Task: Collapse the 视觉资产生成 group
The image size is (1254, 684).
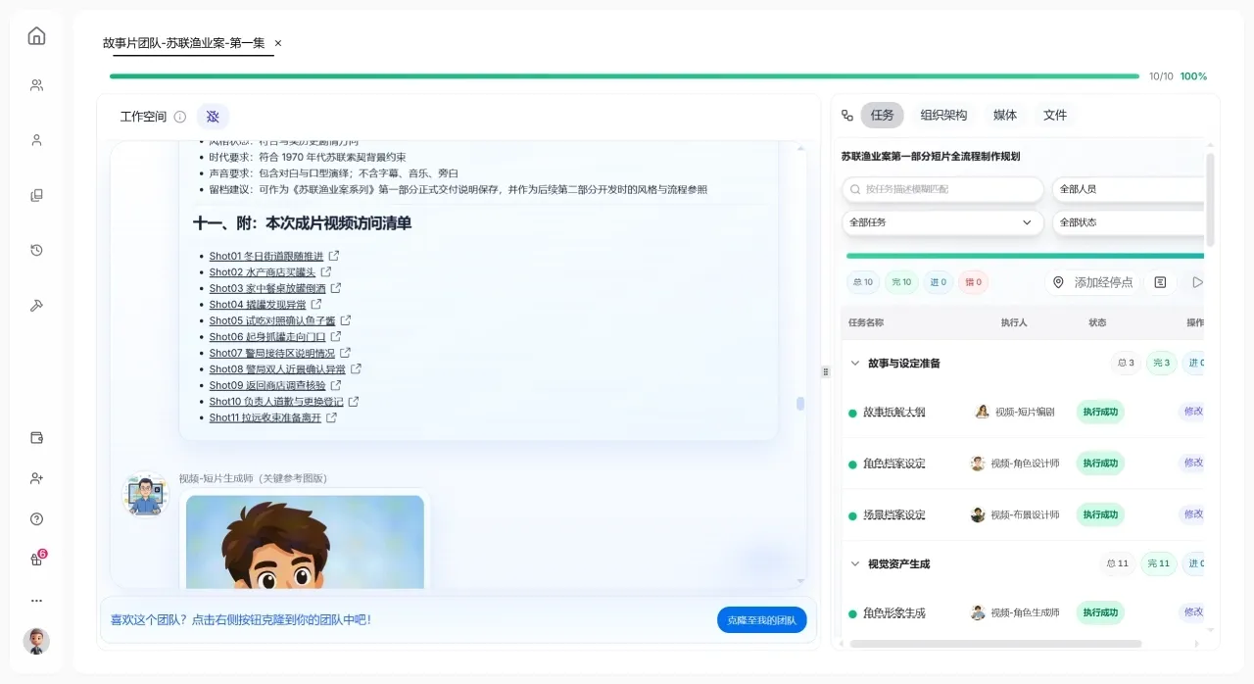Action: click(855, 564)
